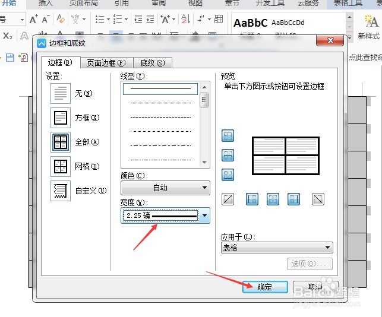Screen dimensions: 382x317
Task: Click the New Style (新样式) button
Action: click(x=370, y=27)
